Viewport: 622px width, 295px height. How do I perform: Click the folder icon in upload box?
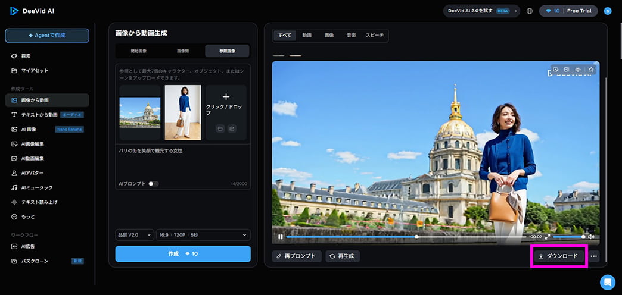point(220,128)
